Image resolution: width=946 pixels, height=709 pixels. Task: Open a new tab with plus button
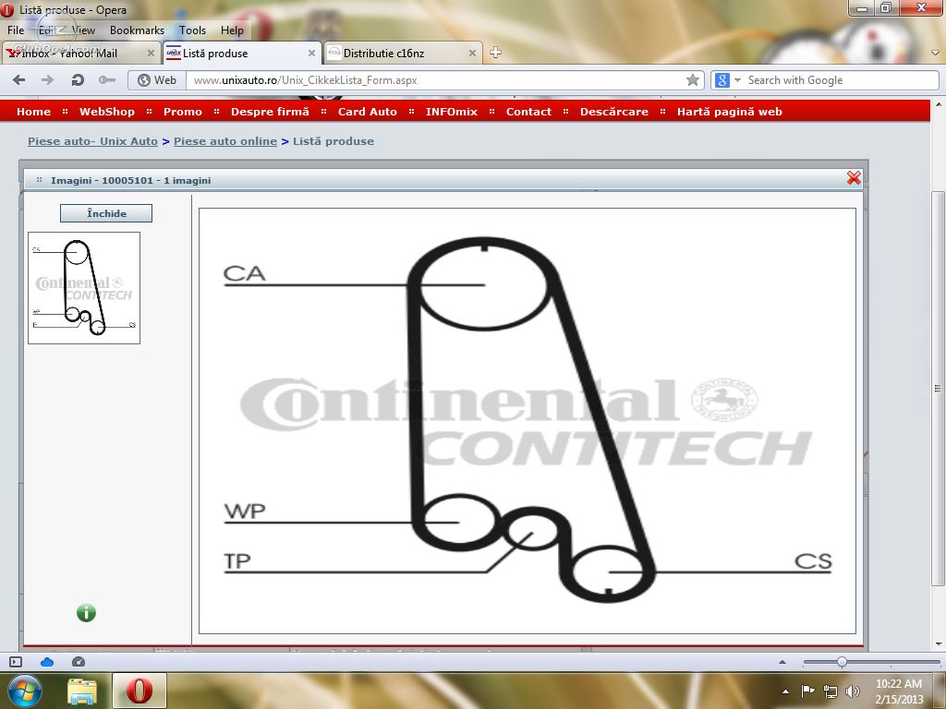point(495,53)
